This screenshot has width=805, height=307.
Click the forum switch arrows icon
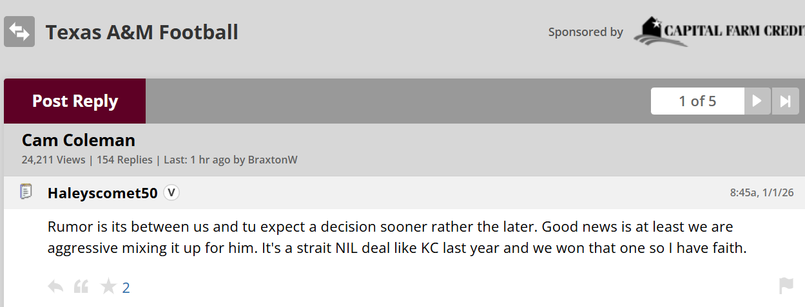pos(19,32)
